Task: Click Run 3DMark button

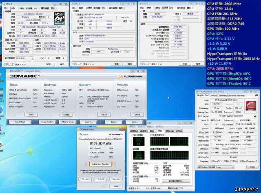Action: click(x=20, y=122)
